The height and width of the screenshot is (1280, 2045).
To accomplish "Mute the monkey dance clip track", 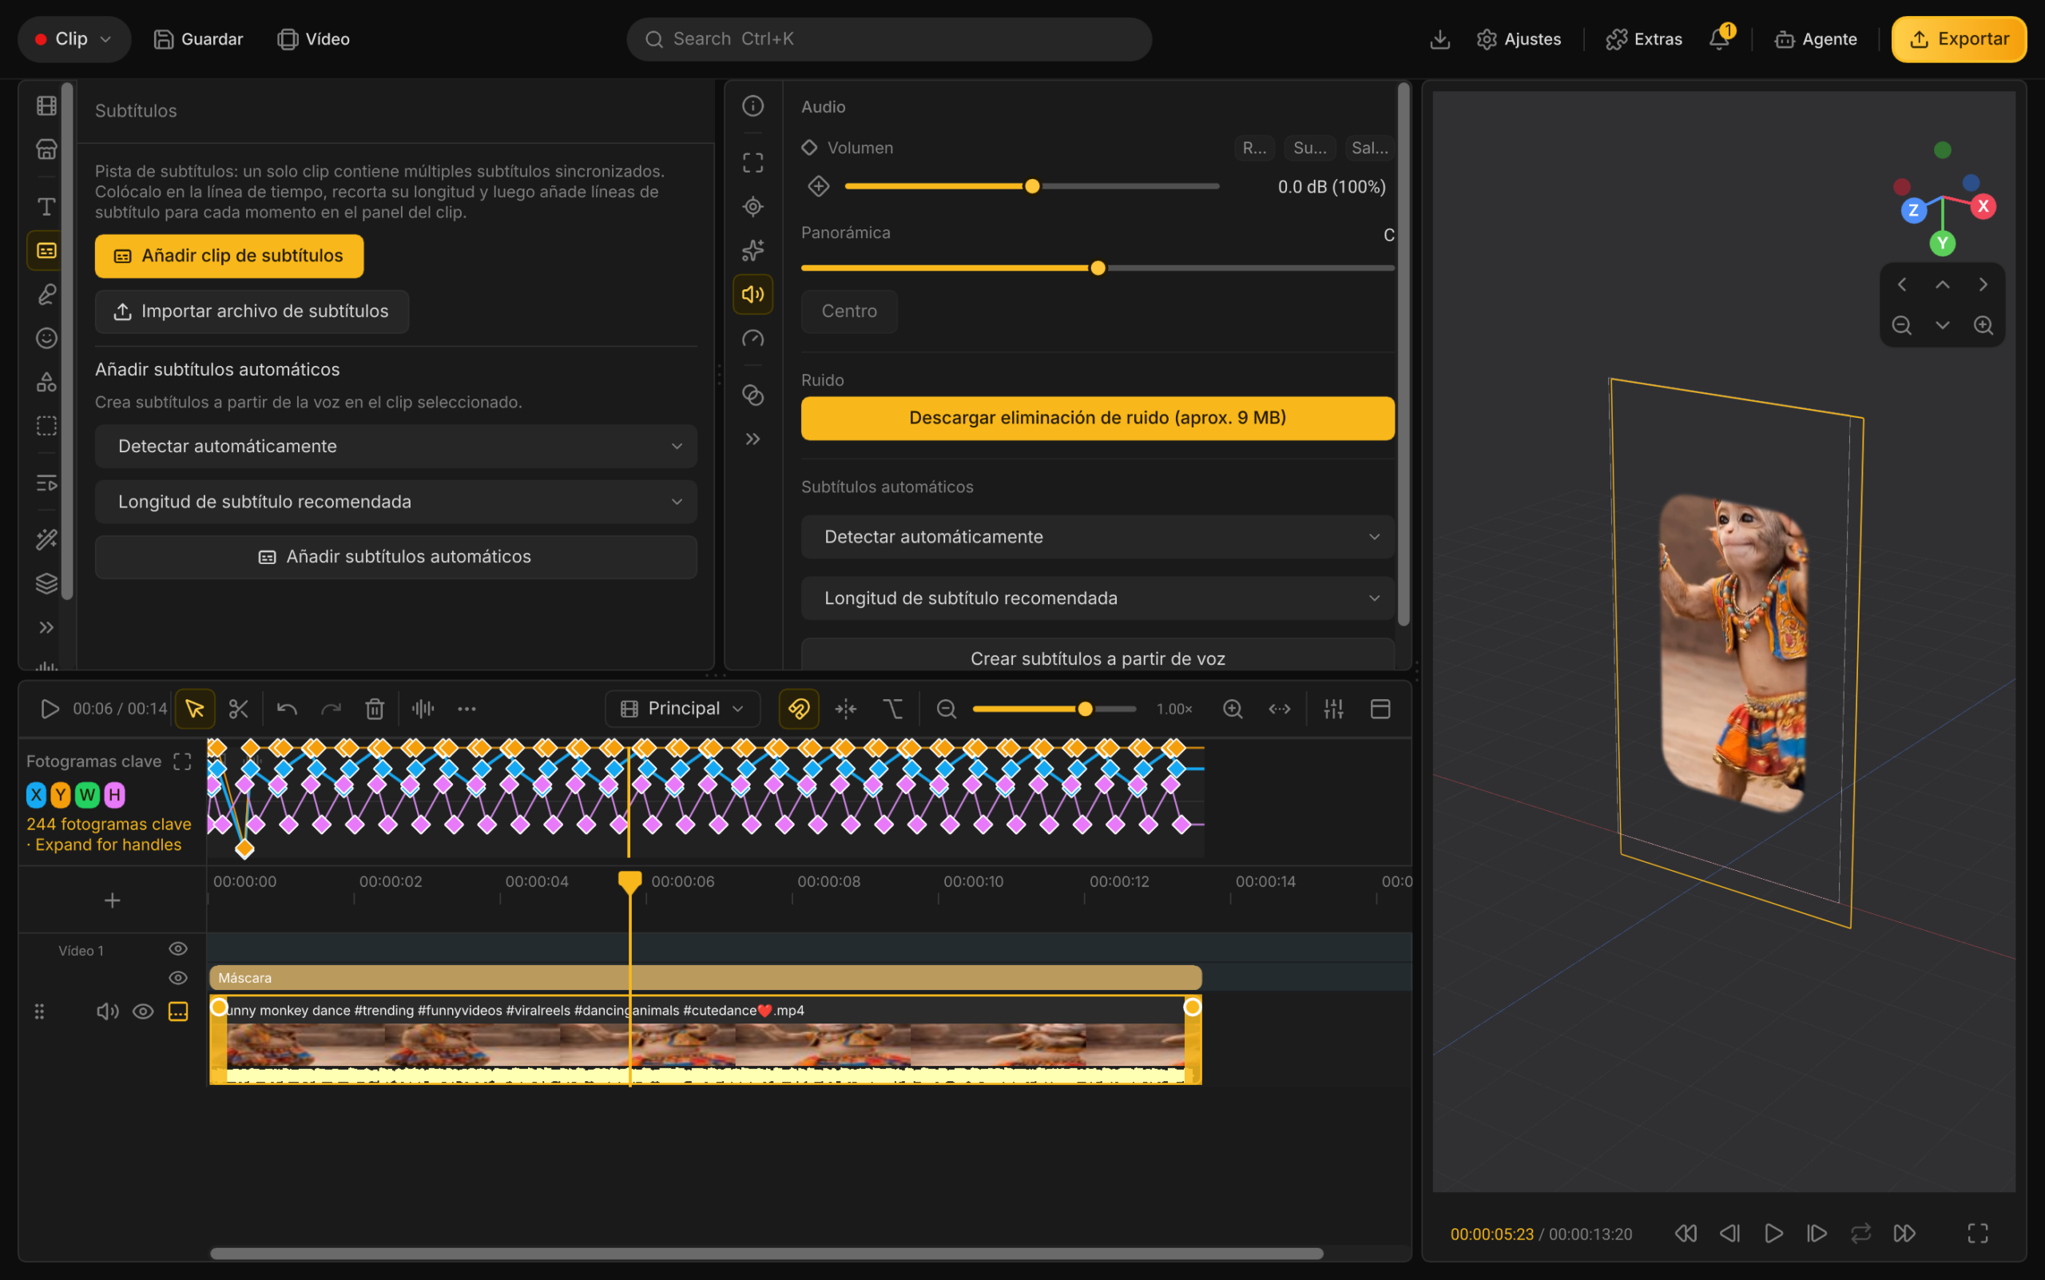I will tap(107, 1011).
